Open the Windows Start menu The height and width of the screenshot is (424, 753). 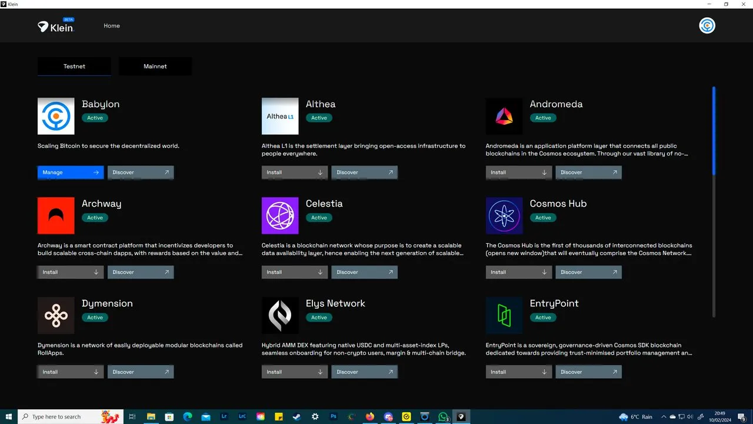pos(9,416)
